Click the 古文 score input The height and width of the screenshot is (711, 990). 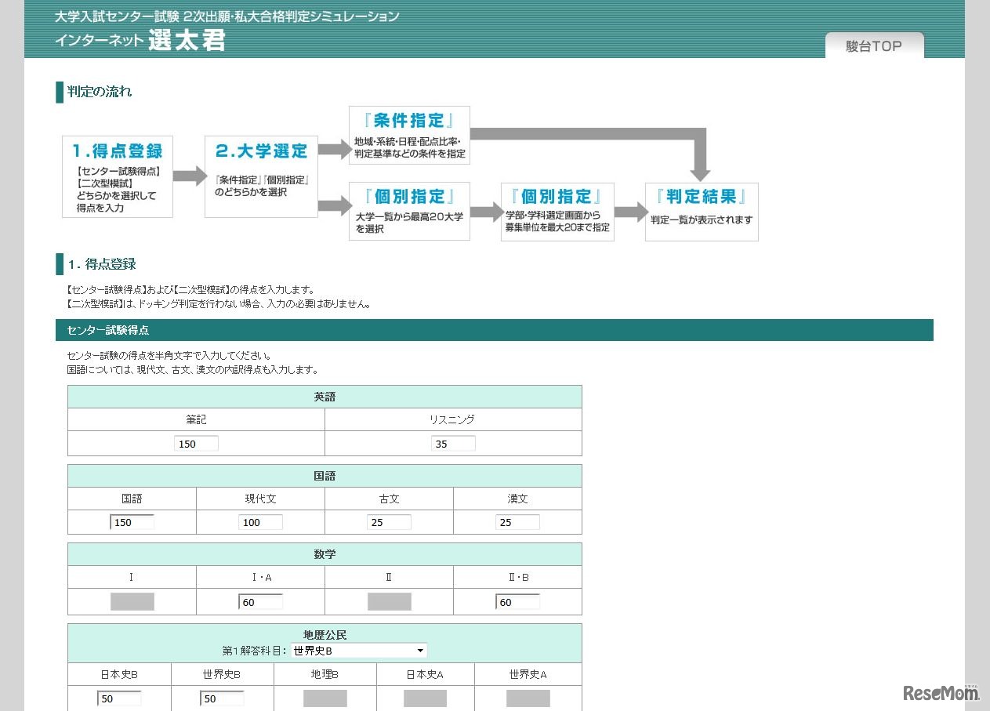[x=389, y=522]
